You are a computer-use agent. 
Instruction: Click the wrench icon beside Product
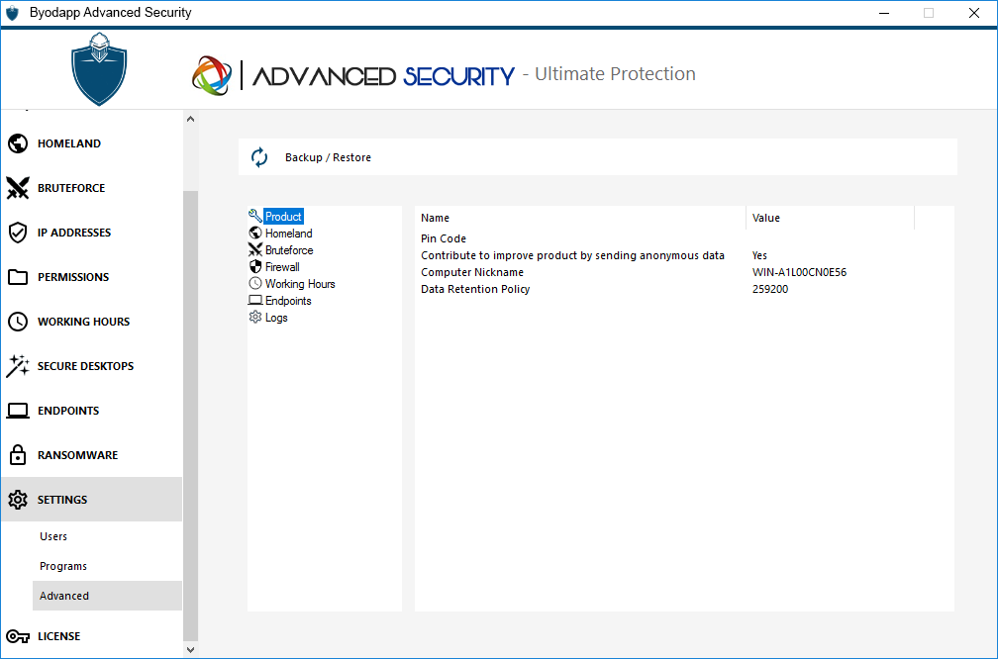click(255, 216)
